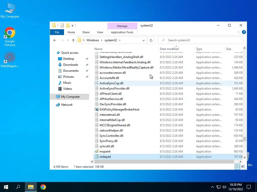Click File Explorer on the taskbar
The width and height of the screenshot is (257, 192).
(31, 187)
